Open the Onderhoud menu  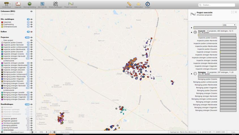pos(7,5)
